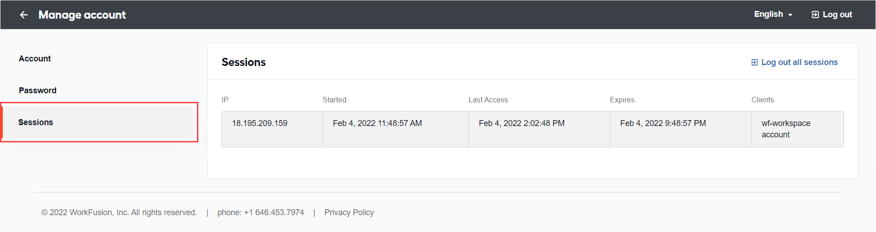
Task: Expand the English language dropdown arrow
Action: coord(790,15)
